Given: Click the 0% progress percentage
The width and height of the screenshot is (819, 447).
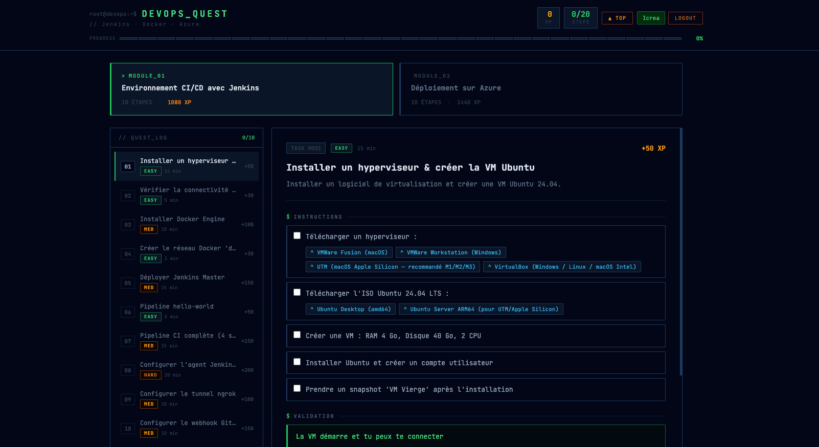Looking at the screenshot, I should [x=699, y=38].
